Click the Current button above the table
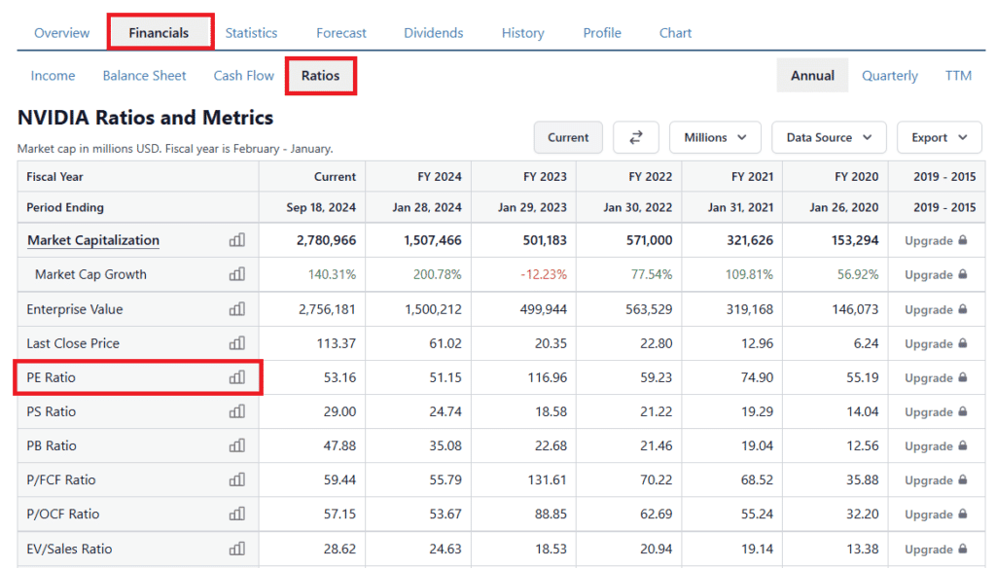This screenshot has height=568, width=996. (568, 137)
